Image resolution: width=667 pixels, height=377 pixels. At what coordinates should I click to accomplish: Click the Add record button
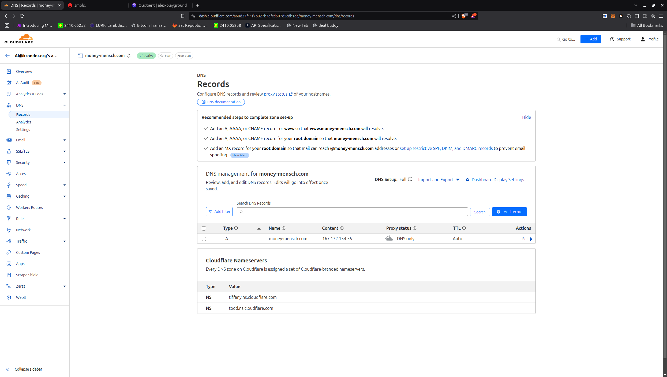(x=509, y=212)
